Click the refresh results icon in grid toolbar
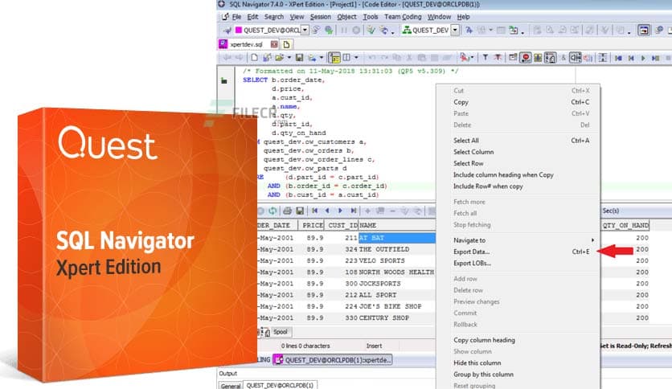This screenshot has width=672, height=389. click(x=272, y=211)
